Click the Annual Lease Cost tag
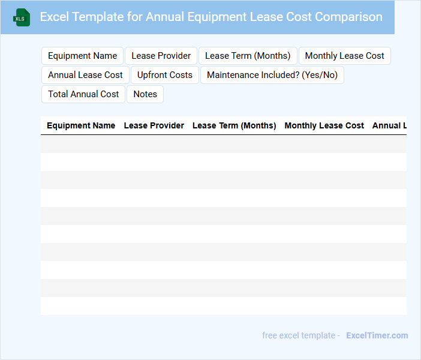 pyautogui.click(x=85, y=75)
